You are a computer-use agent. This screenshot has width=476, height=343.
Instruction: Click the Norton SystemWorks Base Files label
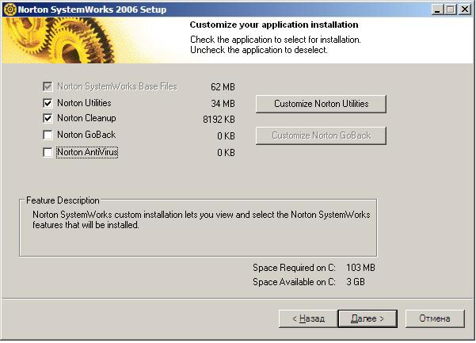tap(117, 86)
